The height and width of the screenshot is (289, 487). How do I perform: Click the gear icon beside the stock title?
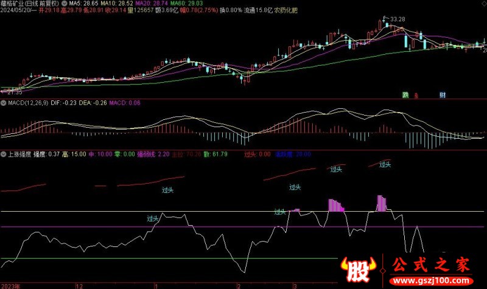point(65,3)
